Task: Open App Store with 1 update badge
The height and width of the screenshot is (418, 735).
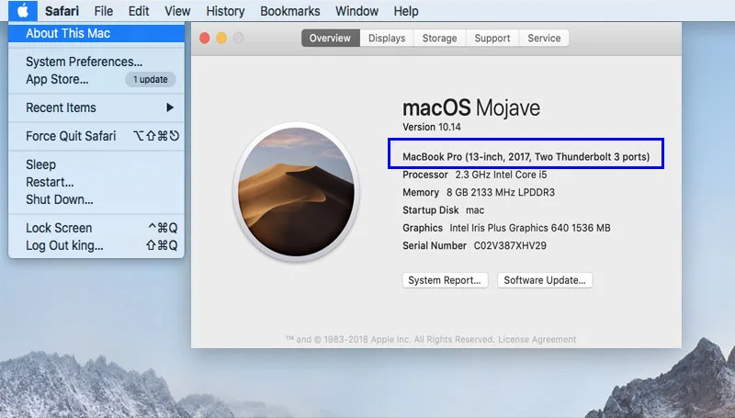Action: [57, 79]
